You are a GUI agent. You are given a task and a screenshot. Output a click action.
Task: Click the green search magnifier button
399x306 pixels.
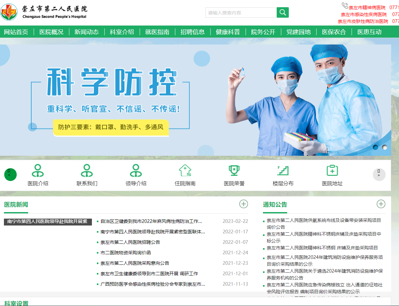283,12
